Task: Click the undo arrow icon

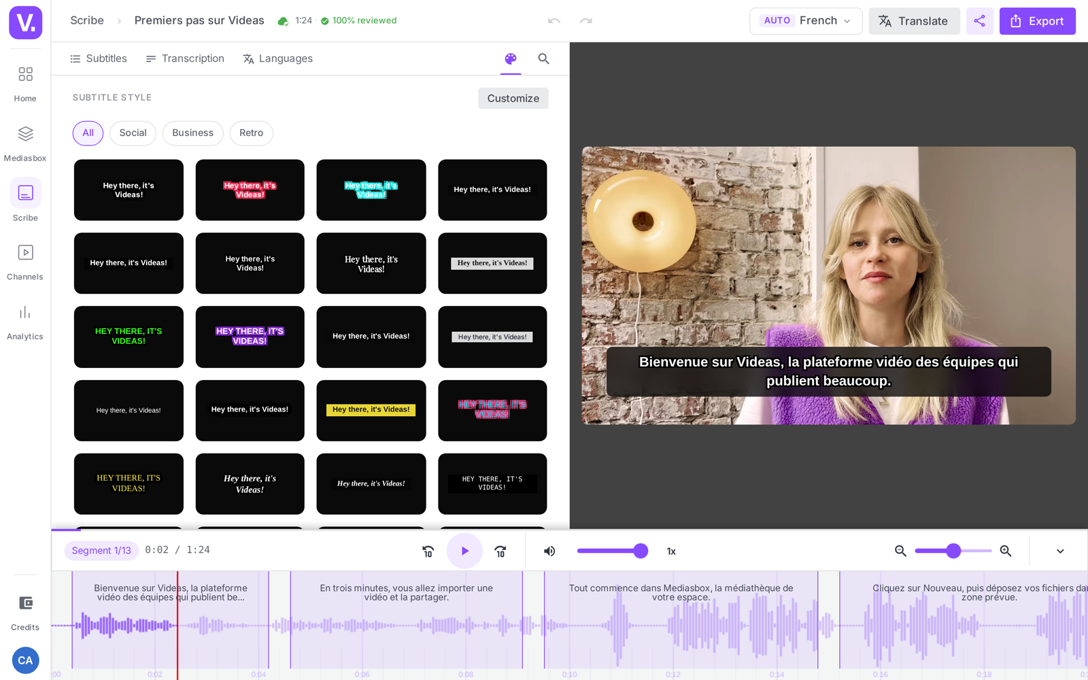Action: [554, 21]
